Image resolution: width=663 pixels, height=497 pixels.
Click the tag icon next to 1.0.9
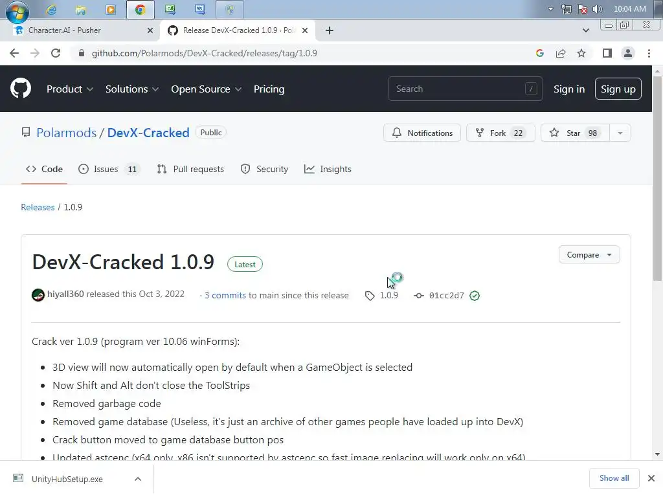coord(370,295)
